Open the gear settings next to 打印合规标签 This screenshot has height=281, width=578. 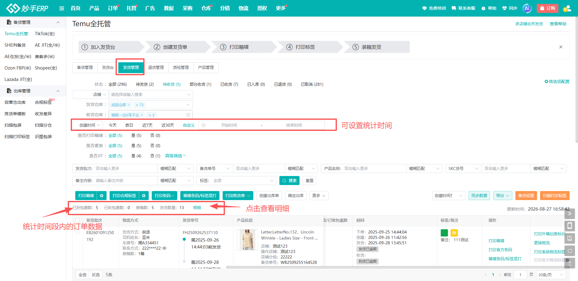[144, 196]
